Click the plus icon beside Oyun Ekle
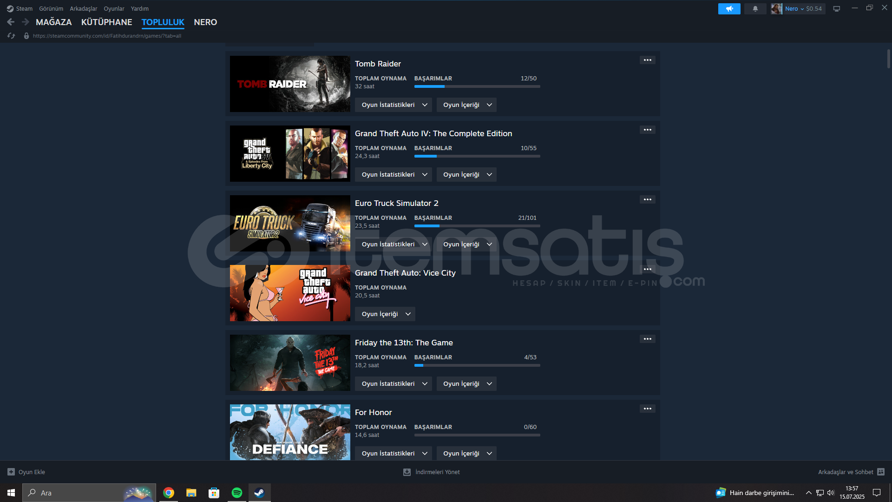Screen dimensions: 892x502 coord(11,472)
